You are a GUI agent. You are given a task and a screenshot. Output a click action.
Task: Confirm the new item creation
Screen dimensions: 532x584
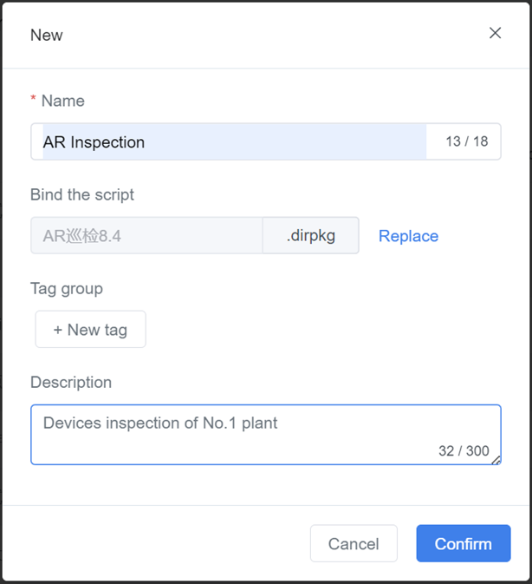click(x=463, y=544)
